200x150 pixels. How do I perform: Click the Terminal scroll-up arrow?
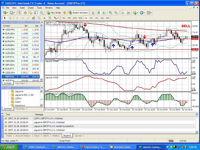[x=197, y=114]
